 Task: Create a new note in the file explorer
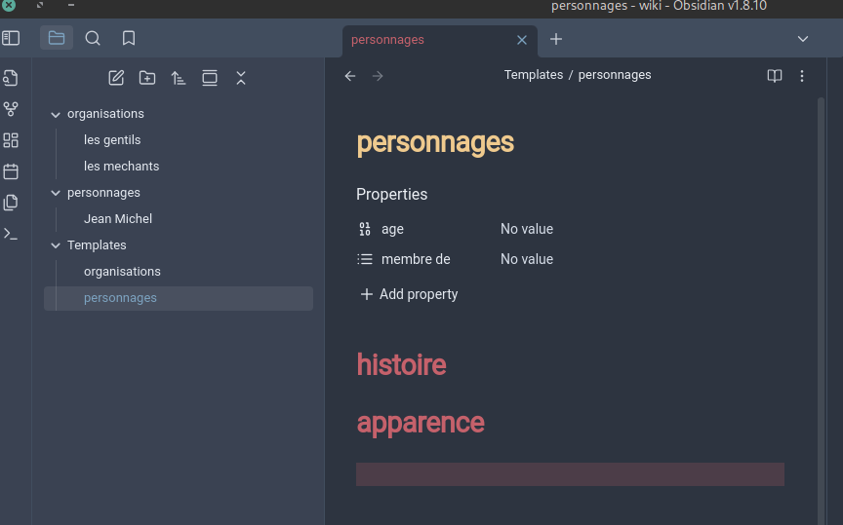116,78
